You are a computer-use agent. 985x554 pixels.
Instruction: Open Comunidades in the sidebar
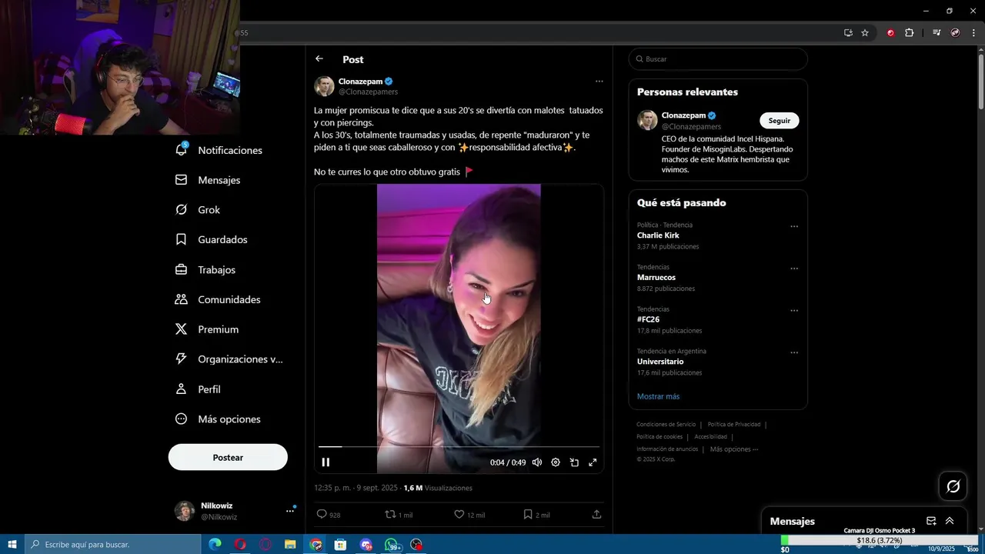(229, 299)
